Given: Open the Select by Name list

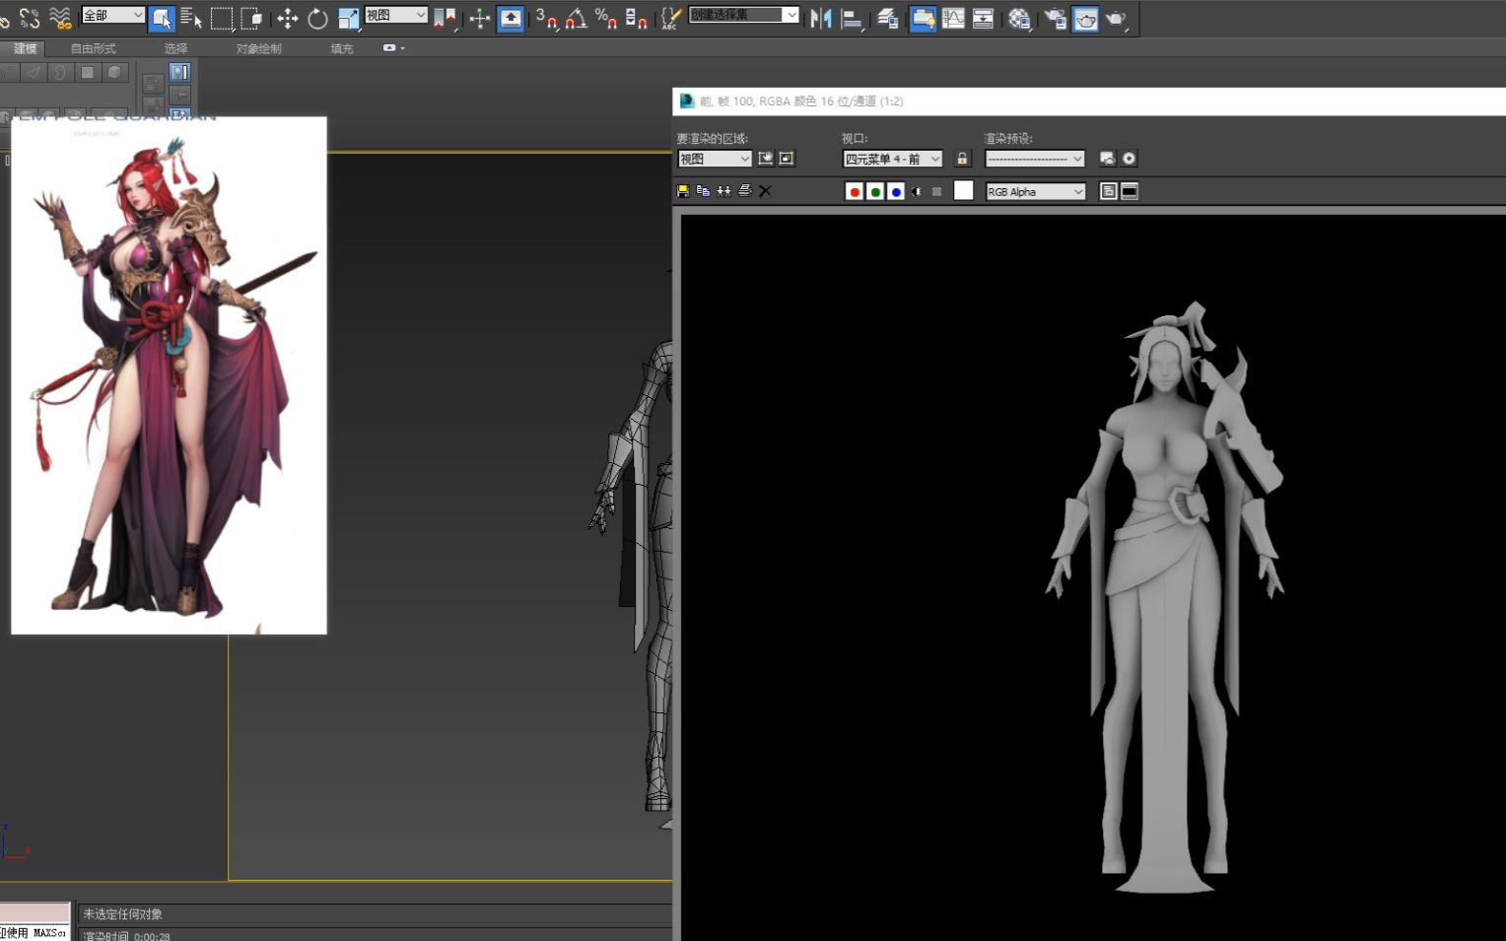Looking at the screenshot, I should click(x=191, y=18).
